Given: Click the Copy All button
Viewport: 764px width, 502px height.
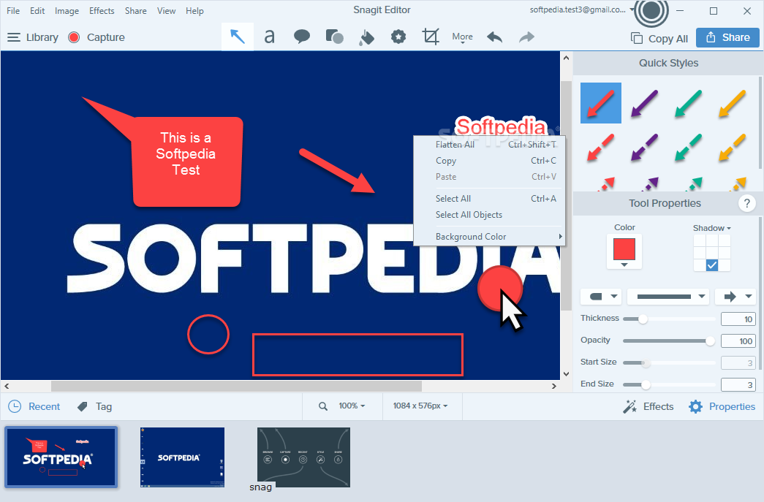Looking at the screenshot, I should [x=659, y=39].
